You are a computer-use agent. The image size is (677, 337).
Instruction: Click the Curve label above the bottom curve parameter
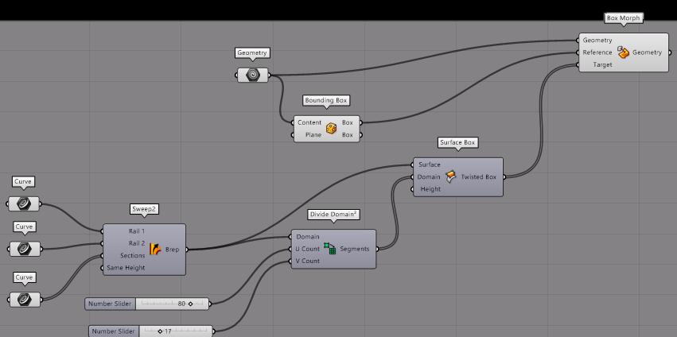point(24,277)
